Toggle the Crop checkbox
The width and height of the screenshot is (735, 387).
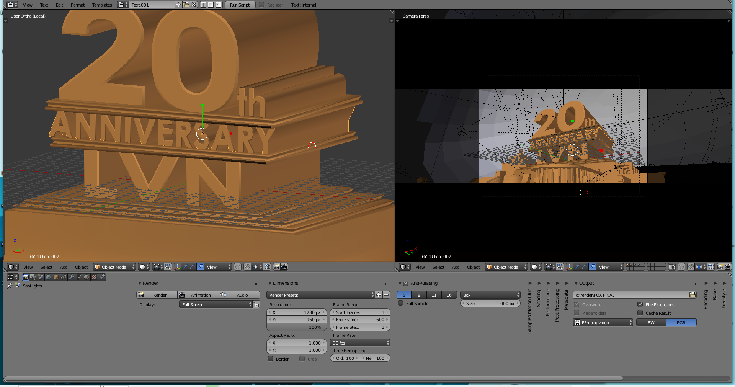pos(302,359)
